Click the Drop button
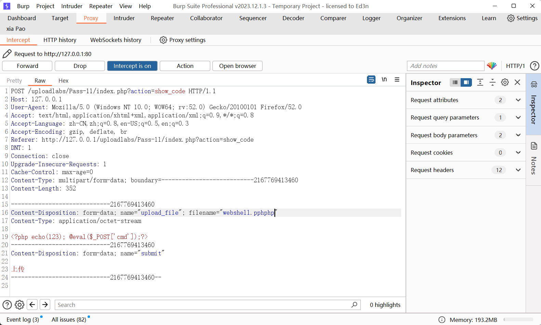The width and height of the screenshot is (541, 325). coord(80,66)
